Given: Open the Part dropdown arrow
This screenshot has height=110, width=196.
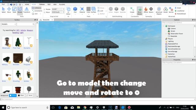Looking at the screenshot, I should pos(75,14).
